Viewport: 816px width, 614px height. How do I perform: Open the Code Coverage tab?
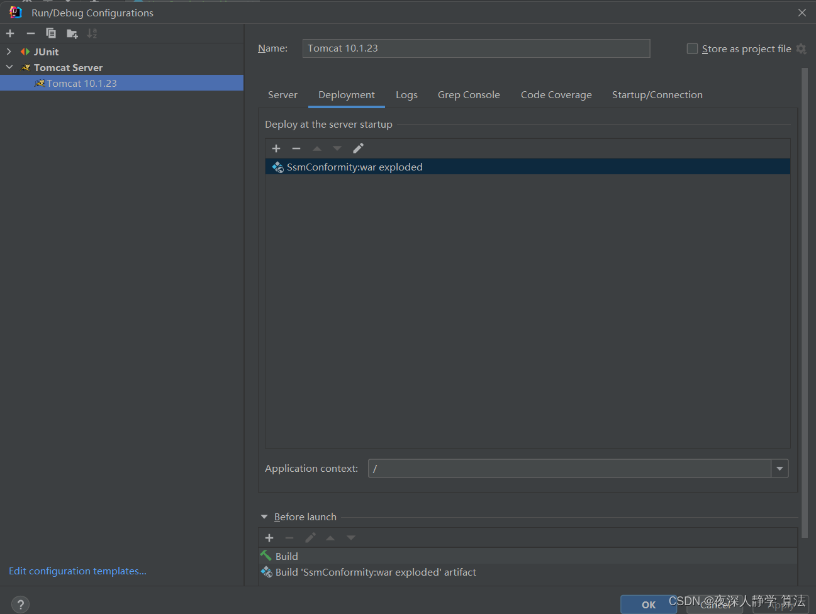(556, 95)
